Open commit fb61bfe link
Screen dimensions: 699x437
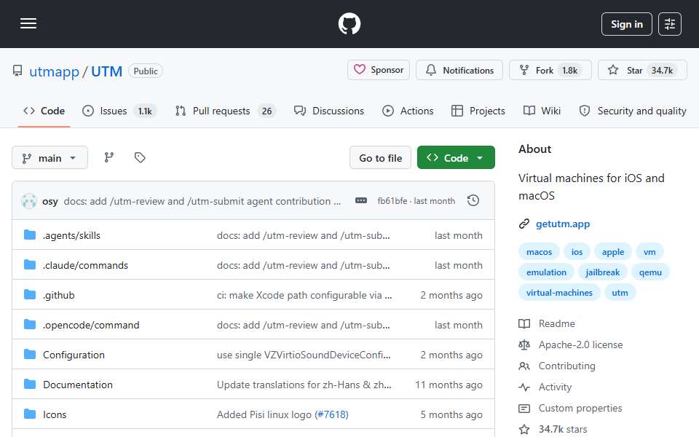pyautogui.click(x=392, y=201)
